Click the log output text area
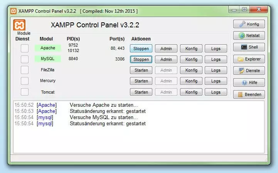 tap(139, 139)
